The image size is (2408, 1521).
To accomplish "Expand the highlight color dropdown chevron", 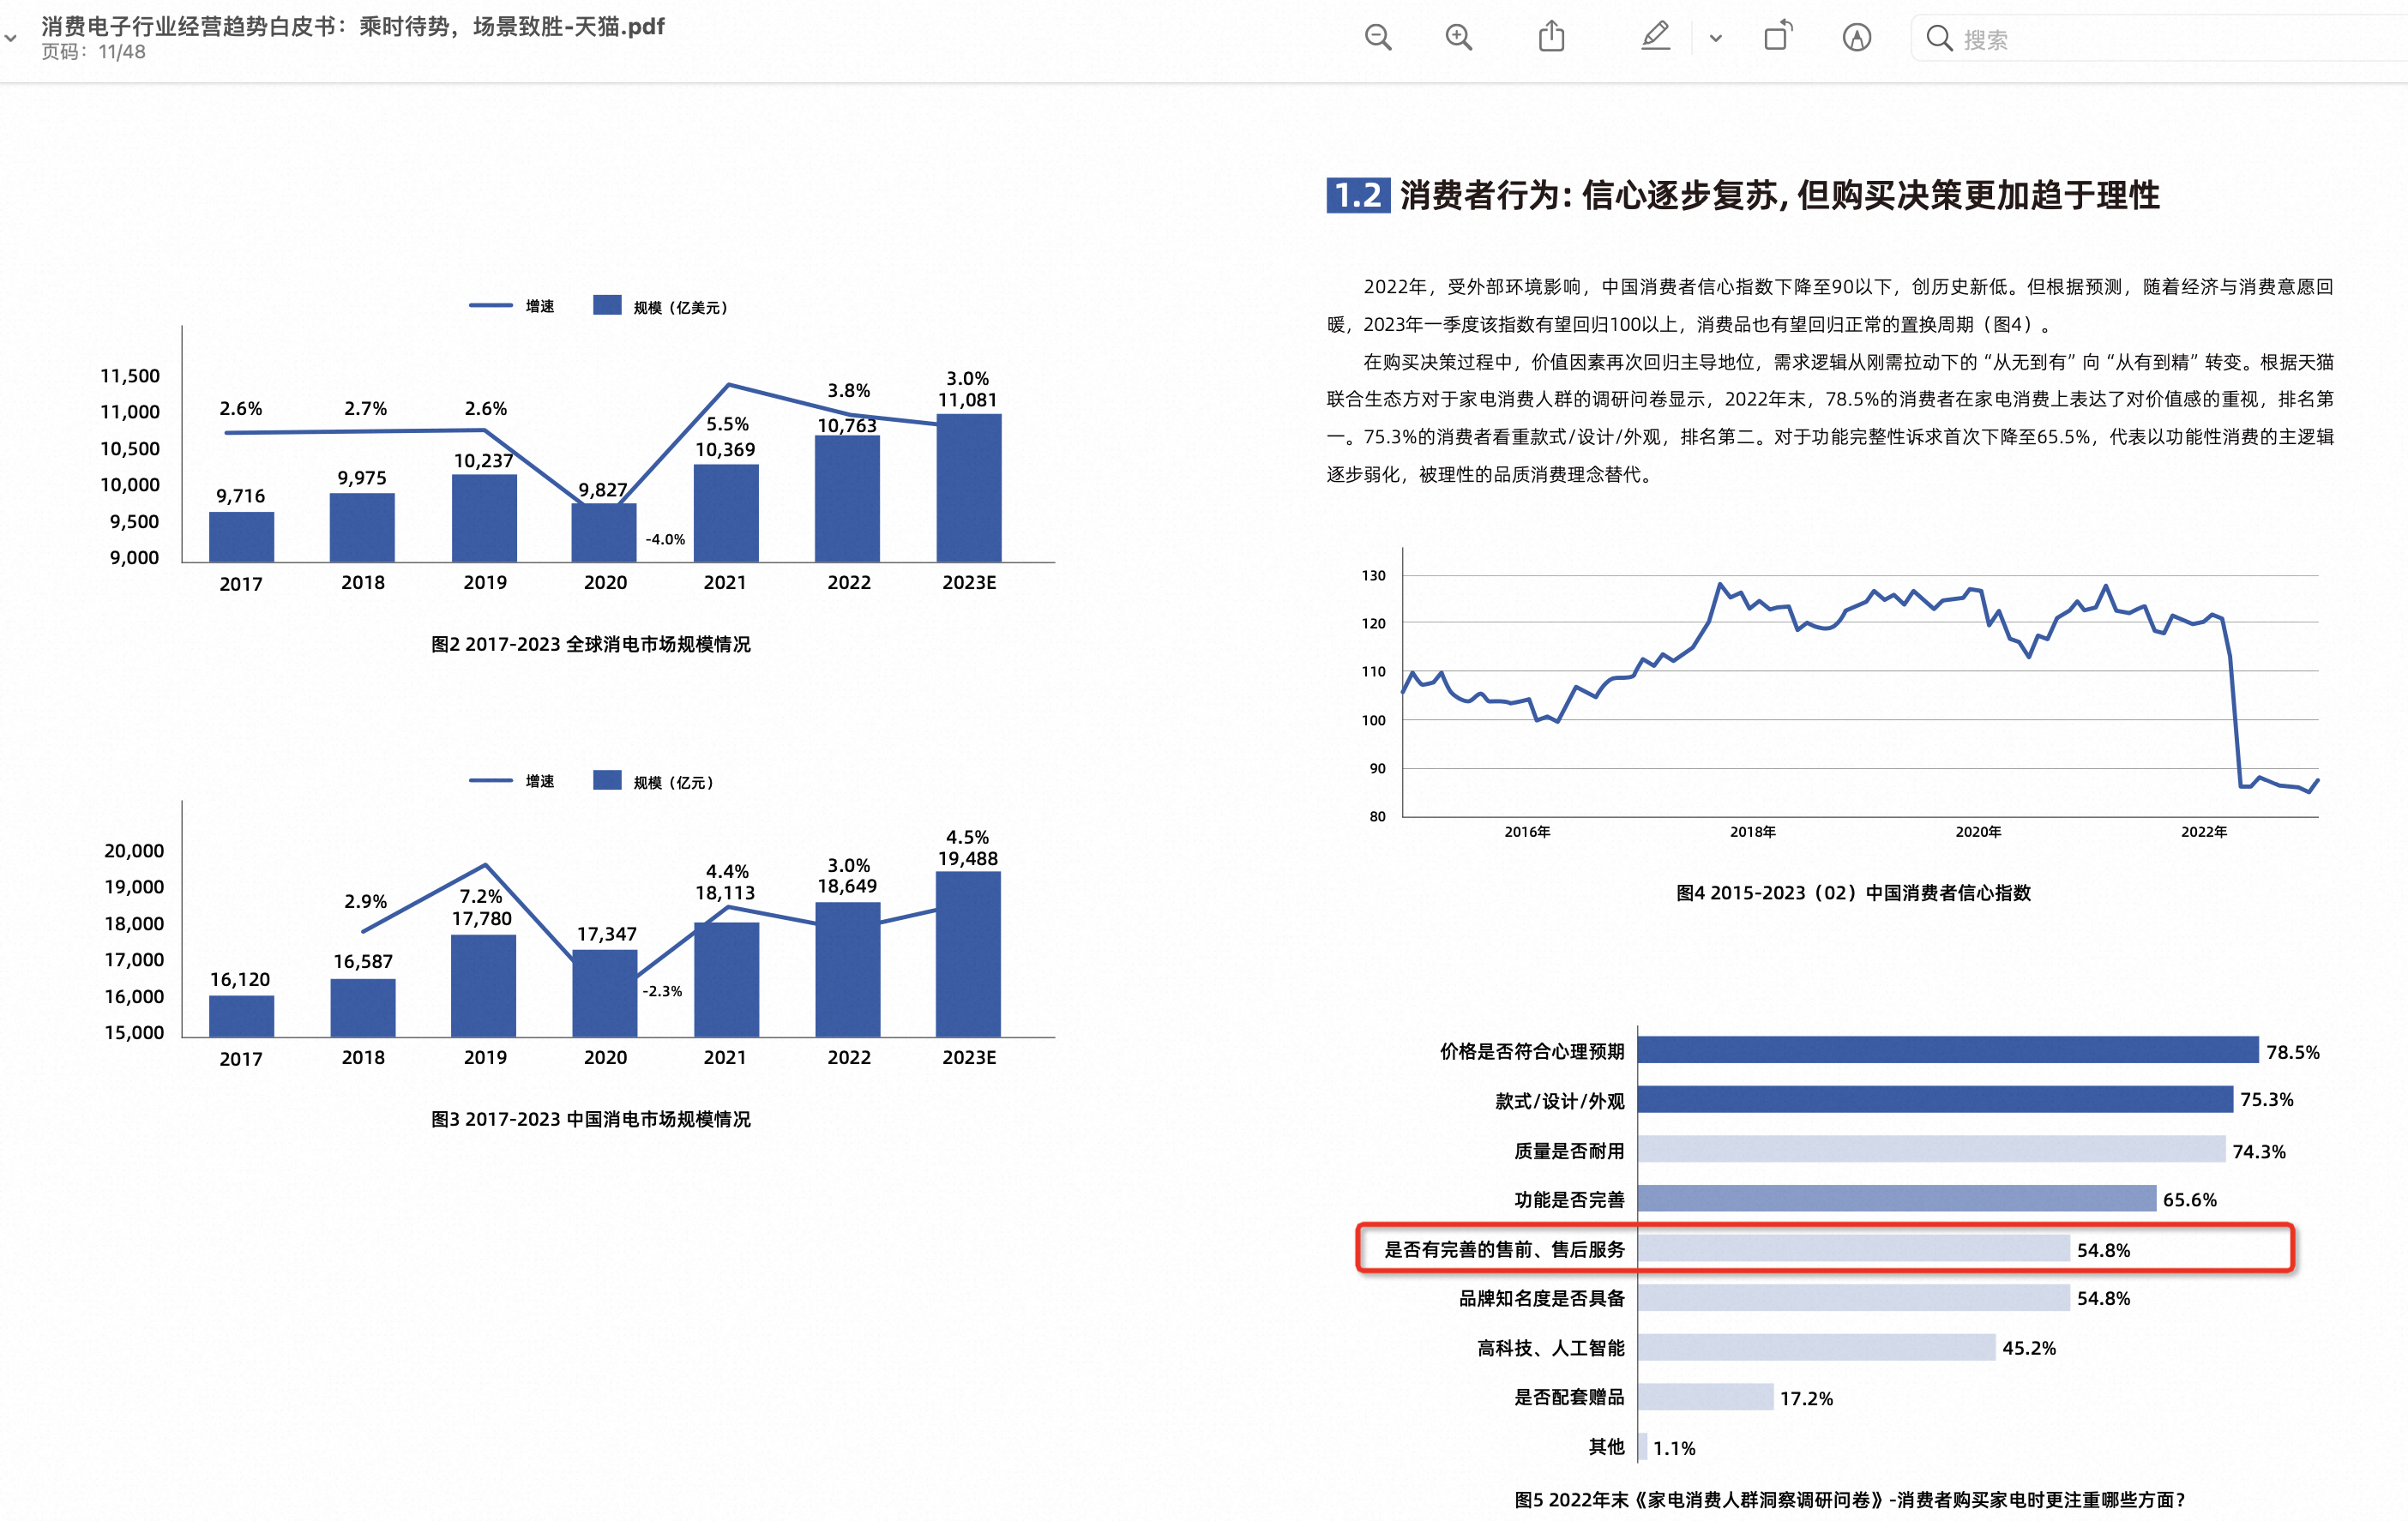I will point(1716,39).
